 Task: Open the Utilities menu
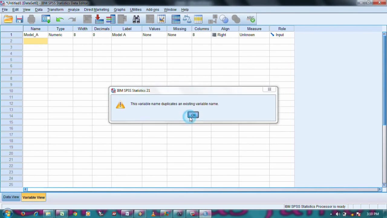point(136,10)
